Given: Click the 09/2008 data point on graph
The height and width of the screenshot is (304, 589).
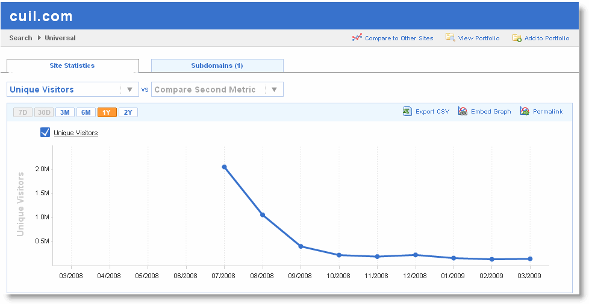Looking at the screenshot, I should [x=301, y=246].
